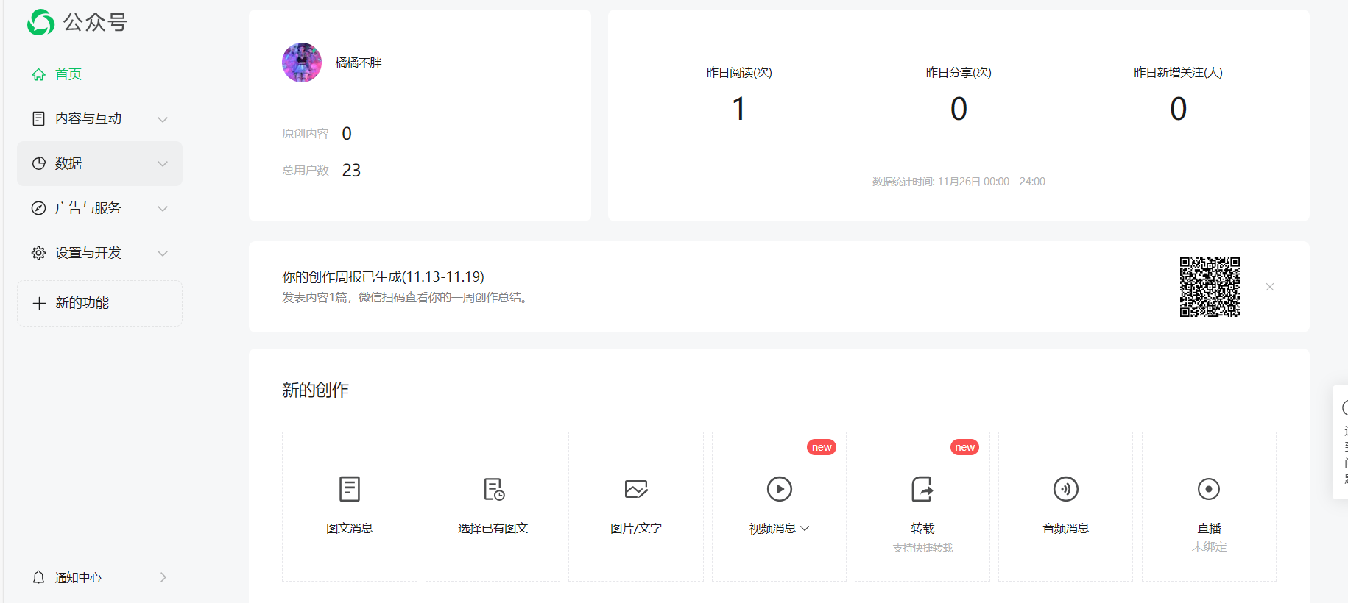This screenshot has width=1348, height=603.
Task: Click the WeChat 公众号 logo
Action: pos(77,22)
